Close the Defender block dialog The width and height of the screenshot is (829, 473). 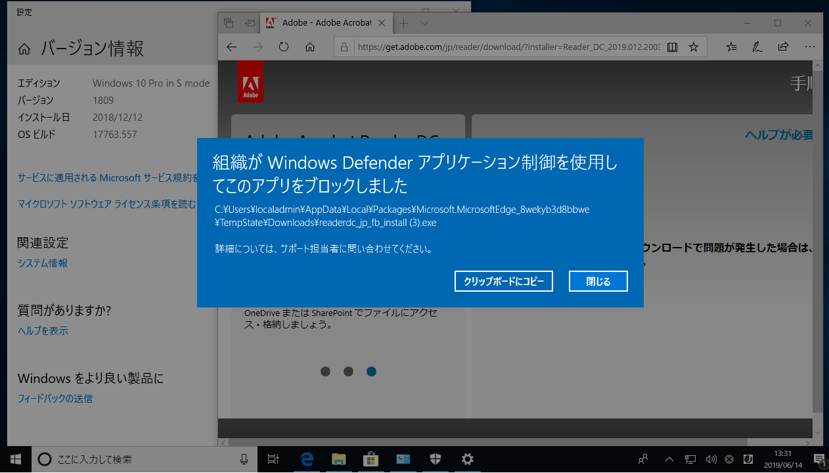pyautogui.click(x=597, y=281)
